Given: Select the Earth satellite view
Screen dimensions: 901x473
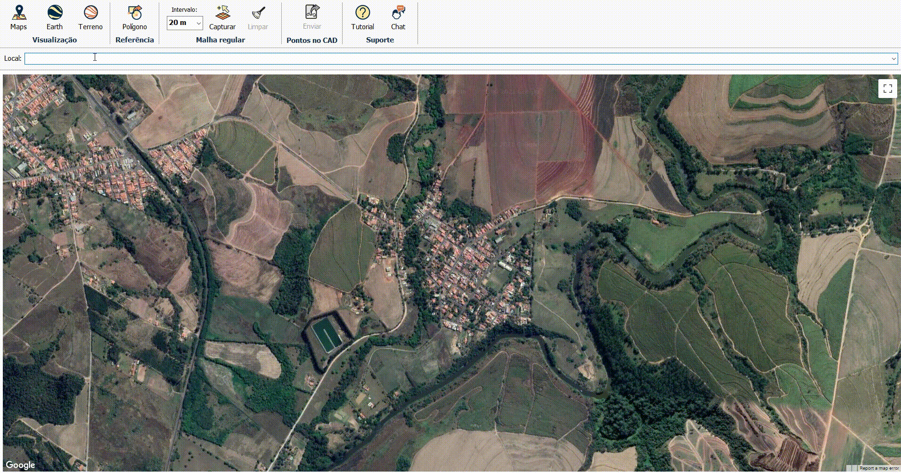Looking at the screenshot, I should pos(54,17).
